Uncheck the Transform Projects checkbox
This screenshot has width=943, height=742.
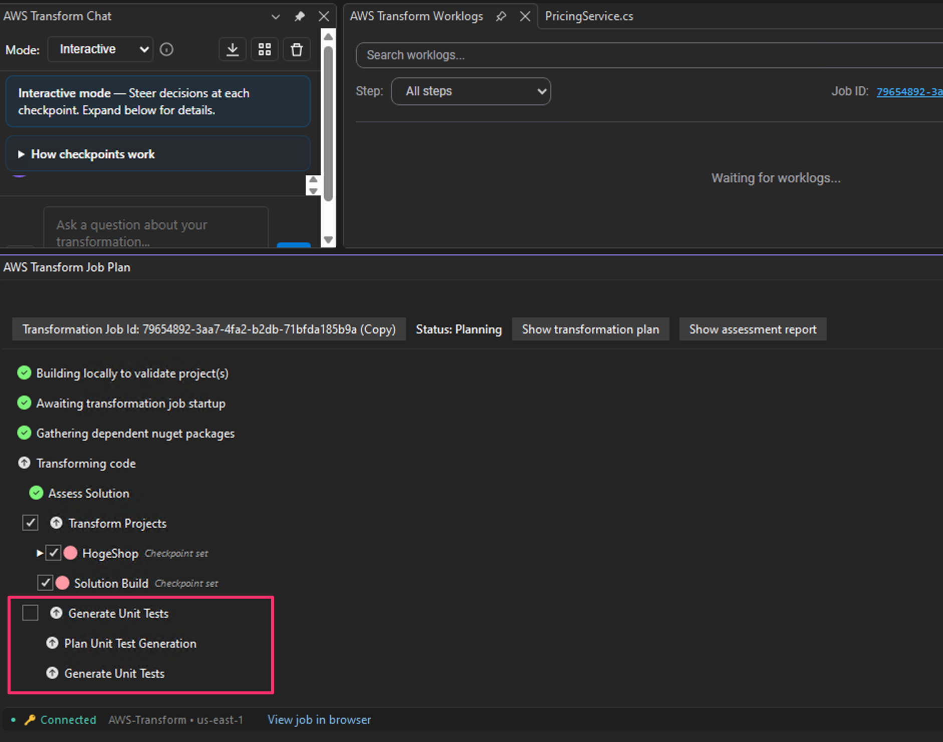click(30, 523)
